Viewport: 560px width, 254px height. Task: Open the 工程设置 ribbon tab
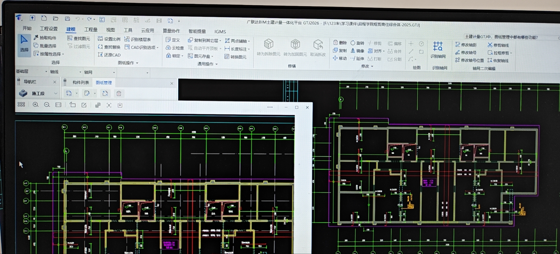49,29
